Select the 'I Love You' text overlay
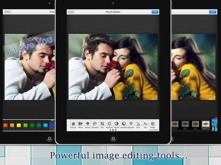 [30, 45]
